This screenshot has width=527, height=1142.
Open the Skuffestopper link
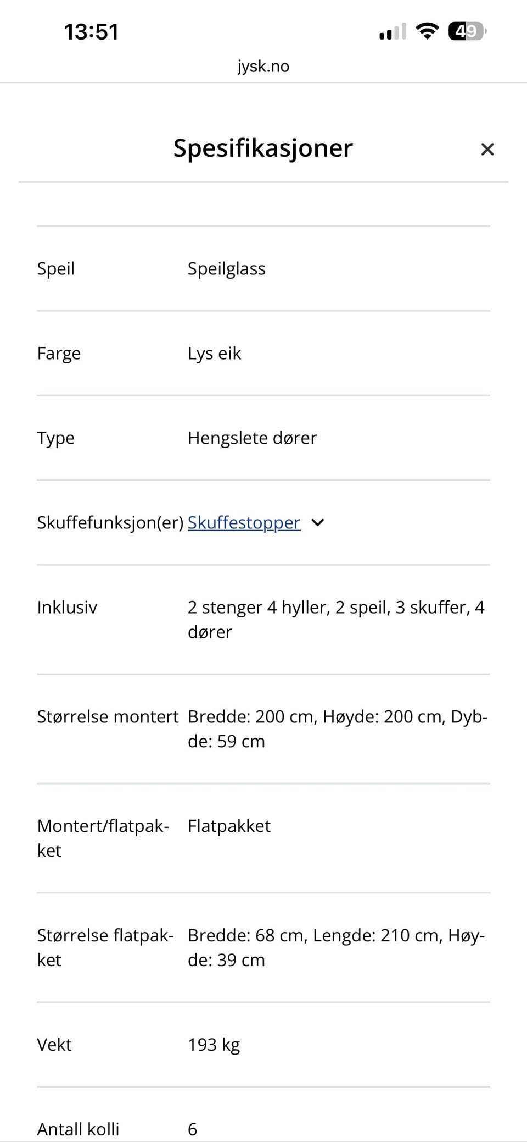(x=244, y=523)
